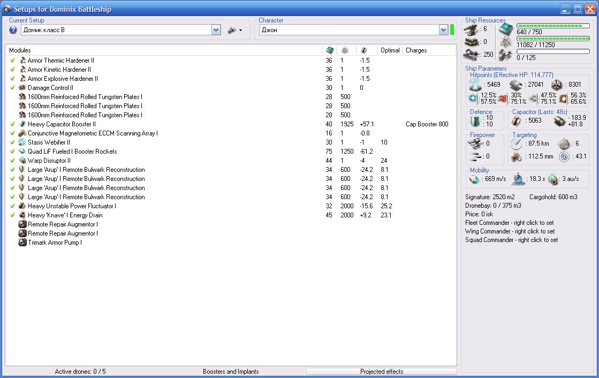Click the Stasis Webifier II module icon

[22, 142]
